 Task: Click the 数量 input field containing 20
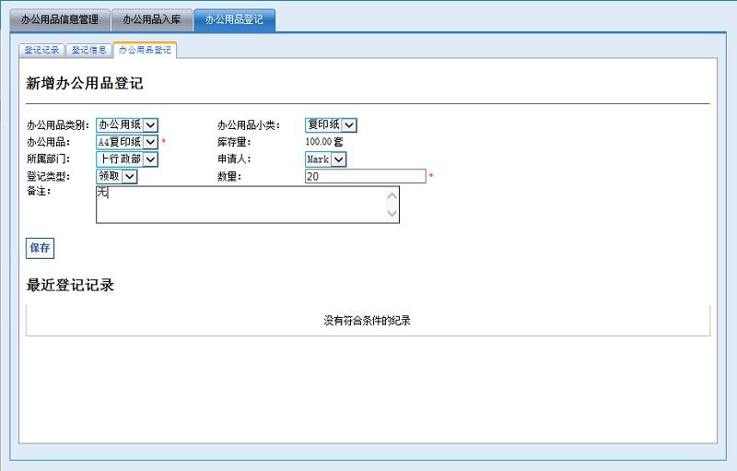point(365,176)
